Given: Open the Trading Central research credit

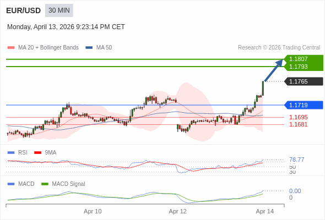Looking at the screenshot, I should point(279,48).
